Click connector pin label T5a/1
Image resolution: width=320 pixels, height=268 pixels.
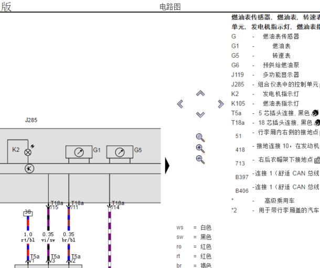pos(35,259)
